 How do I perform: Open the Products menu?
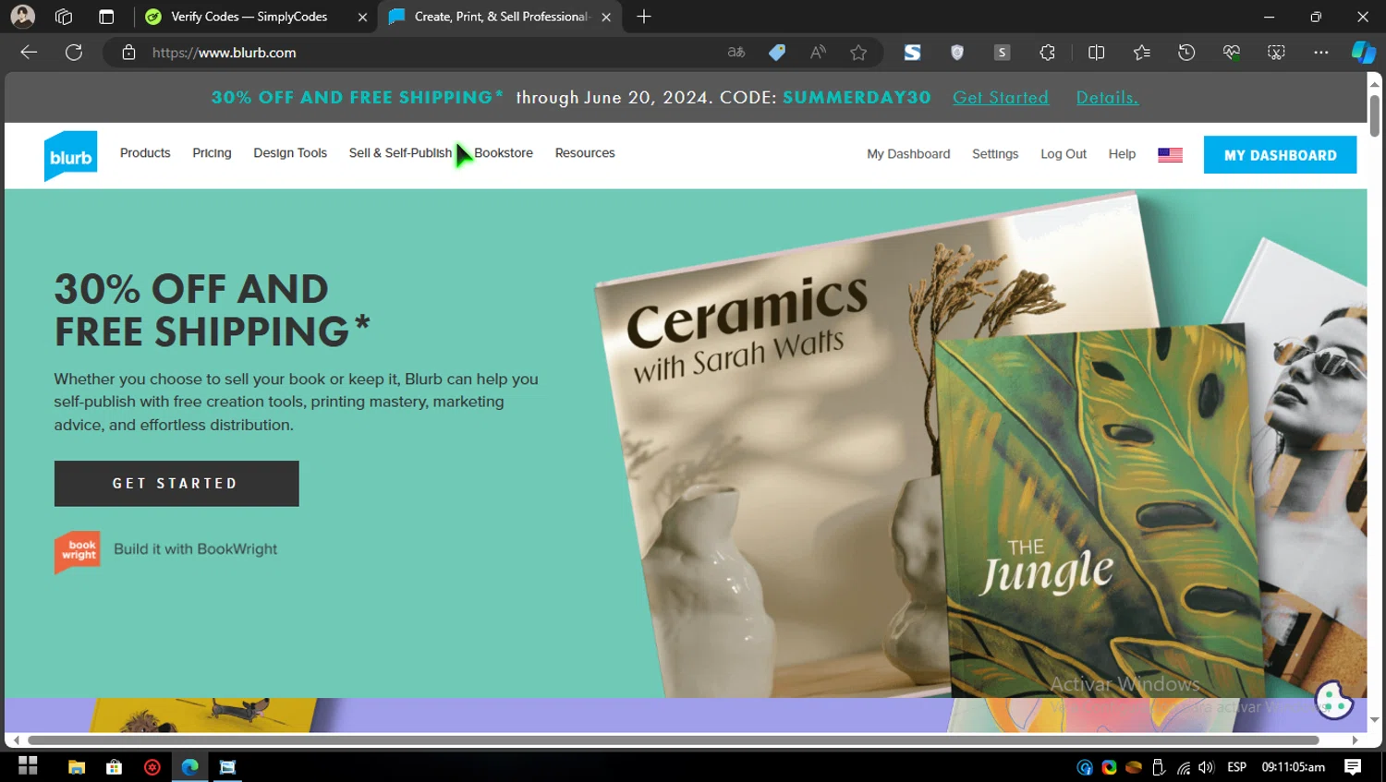pos(145,153)
